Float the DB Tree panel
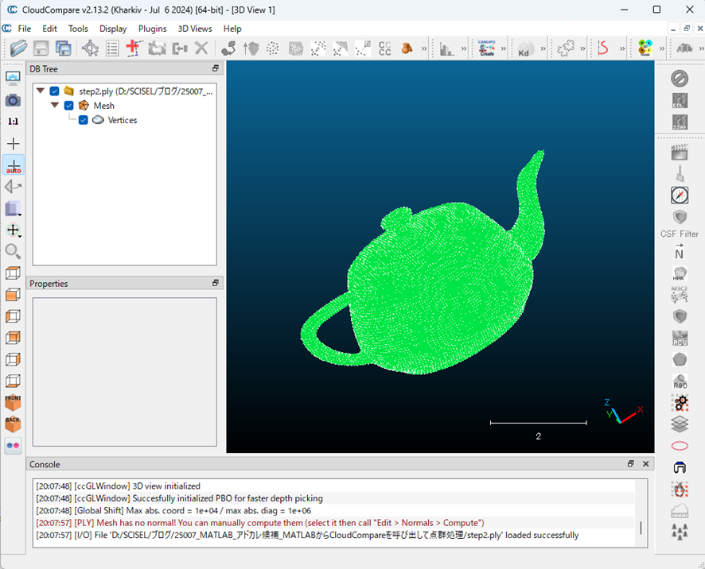Screen dimensions: 705x569 (x=216, y=69)
